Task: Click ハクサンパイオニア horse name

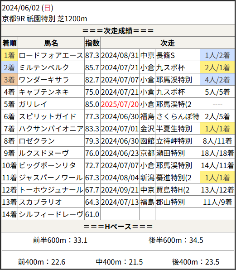Action: click(51, 129)
